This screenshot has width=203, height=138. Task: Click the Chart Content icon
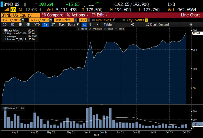[x=147, y=24]
